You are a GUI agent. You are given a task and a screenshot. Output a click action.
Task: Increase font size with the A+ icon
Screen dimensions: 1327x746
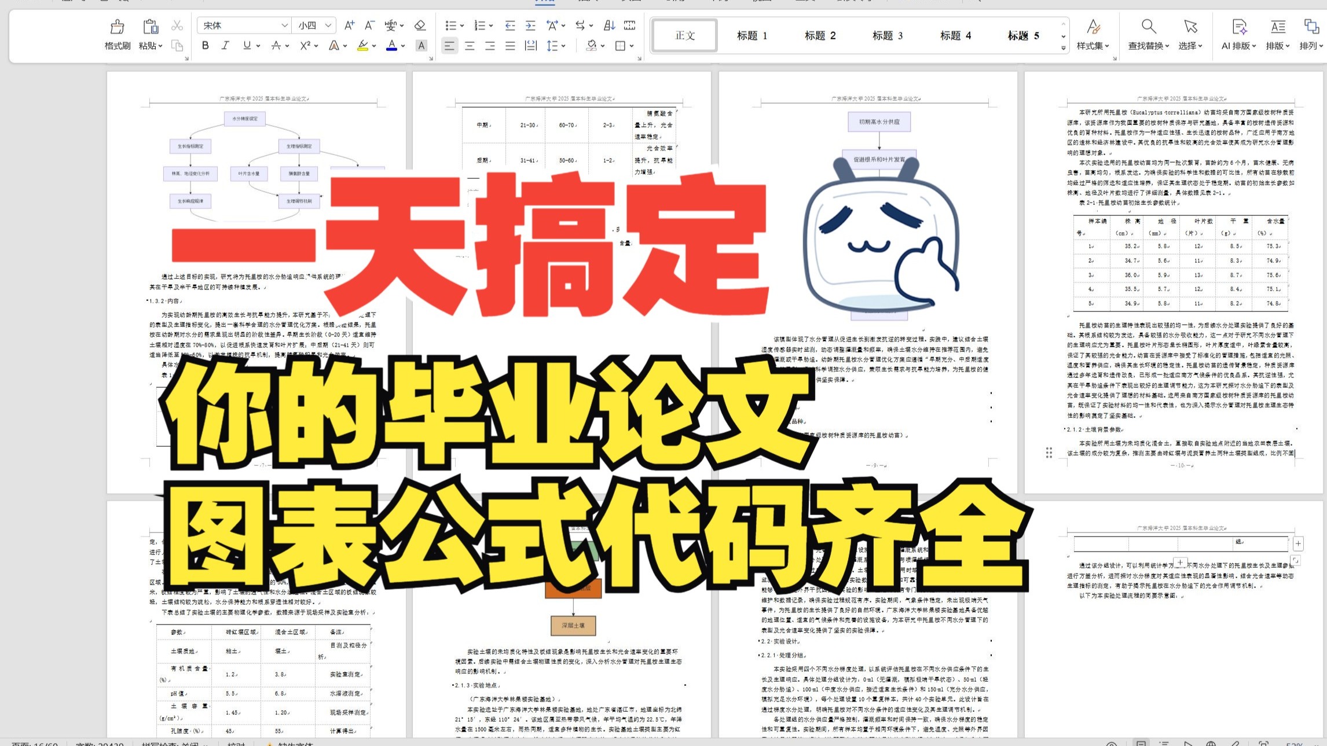point(349,25)
